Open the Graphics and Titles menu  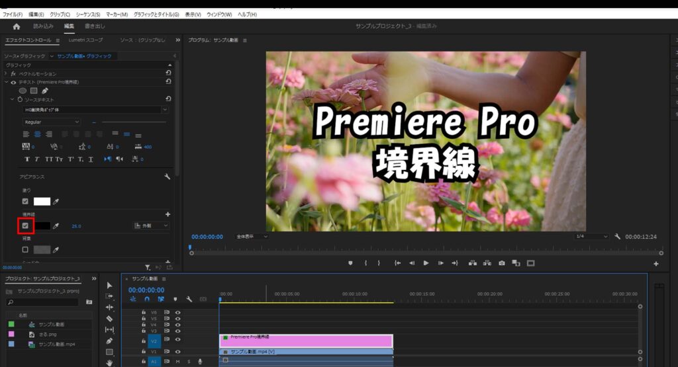(156, 15)
